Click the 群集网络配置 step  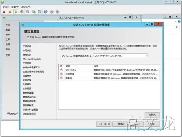(x=29, y=101)
